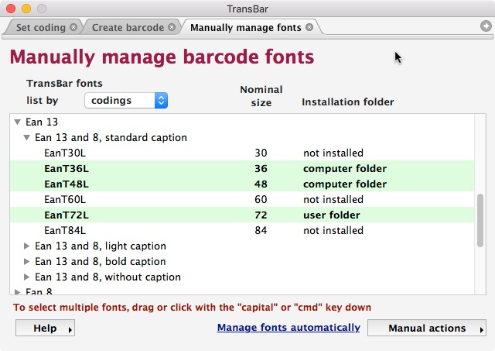Switch to the Create barcode tab
This screenshot has height=351, width=495.
128,28
